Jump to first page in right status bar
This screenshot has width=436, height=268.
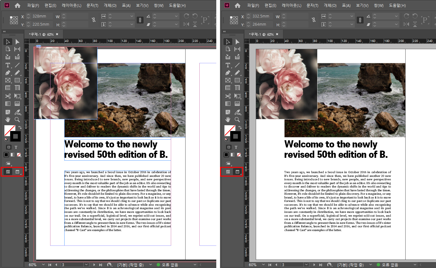pyautogui.click(x=270, y=265)
